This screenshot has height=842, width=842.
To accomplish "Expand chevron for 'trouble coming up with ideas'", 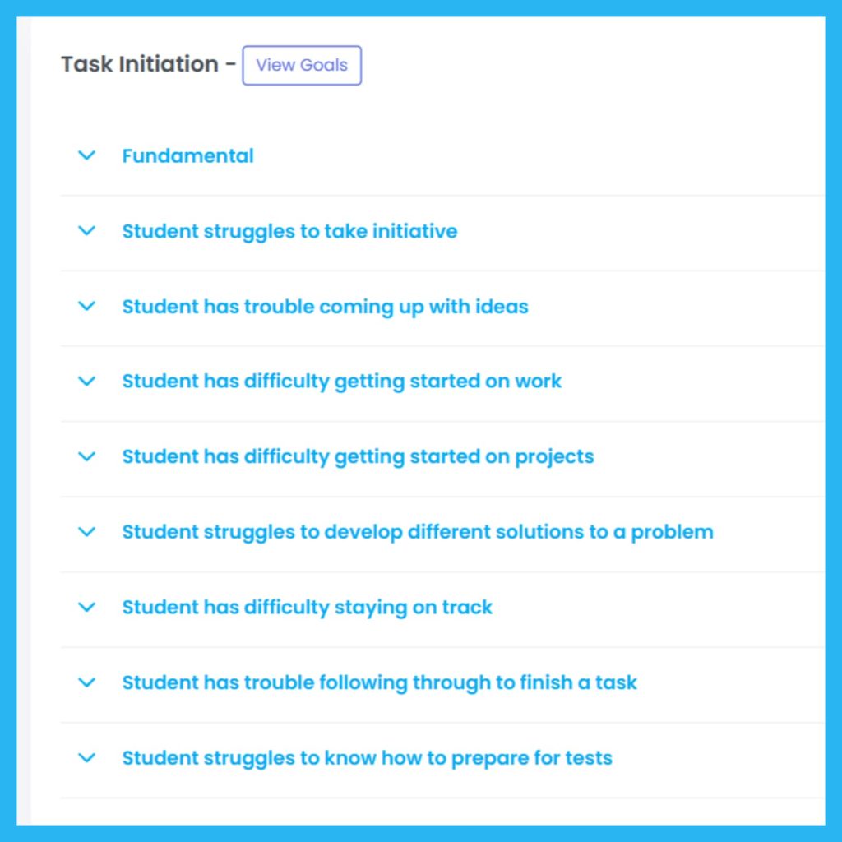I will [x=86, y=306].
